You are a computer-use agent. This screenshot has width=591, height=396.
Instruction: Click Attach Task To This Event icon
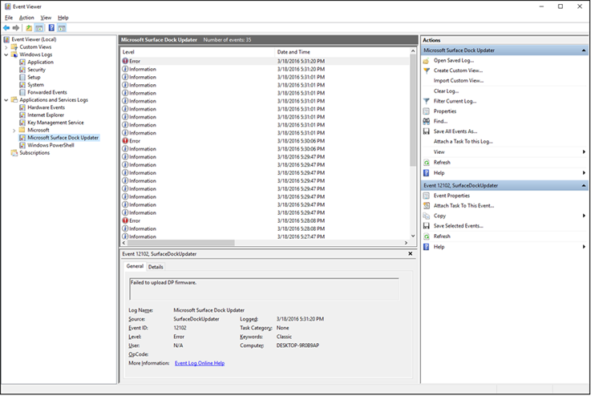(x=427, y=206)
